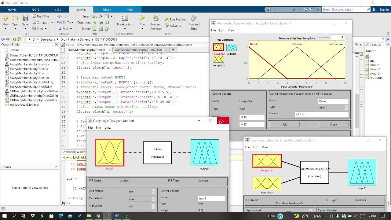Click the Open folder icon
Viewport: 391px width, 220px height.
pos(15,18)
